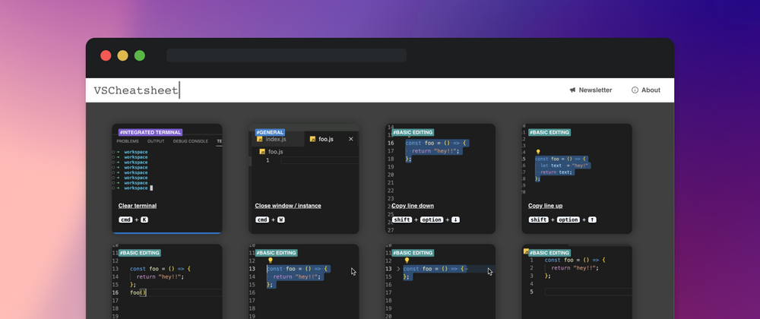
Task: Open the Clear terminal shortcut link
Action: tap(138, 206)
